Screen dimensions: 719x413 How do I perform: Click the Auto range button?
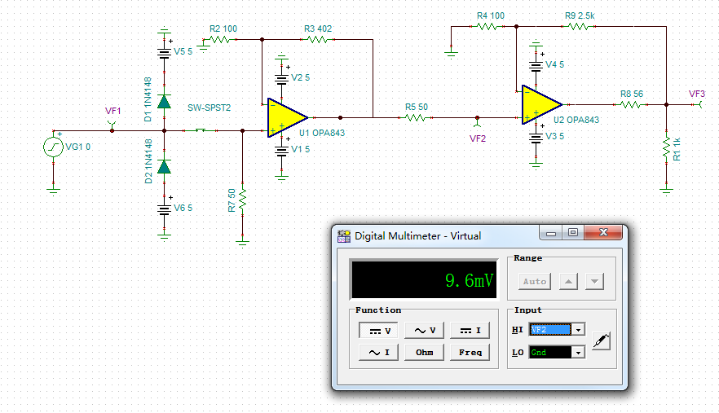click(535, 282)
